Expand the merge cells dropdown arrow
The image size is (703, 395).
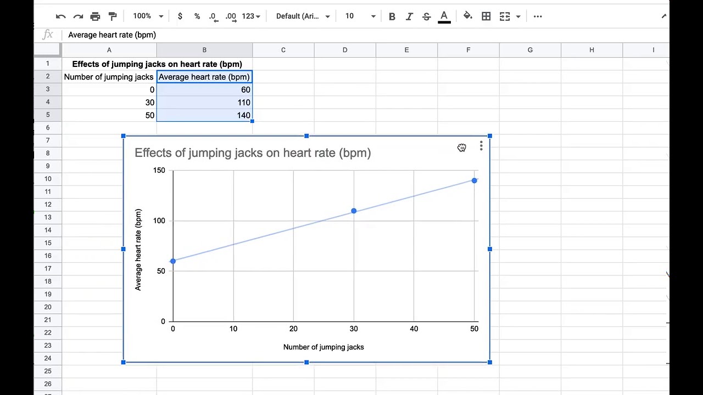coord(518,16)
